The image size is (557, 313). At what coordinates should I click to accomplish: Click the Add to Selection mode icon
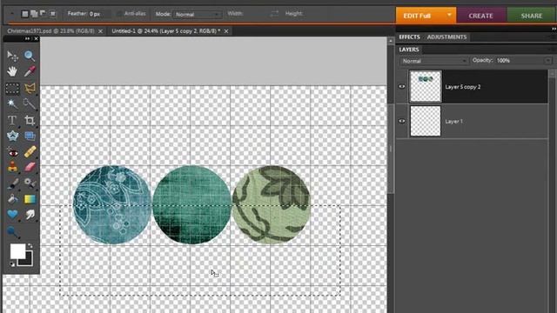point(34,14)
